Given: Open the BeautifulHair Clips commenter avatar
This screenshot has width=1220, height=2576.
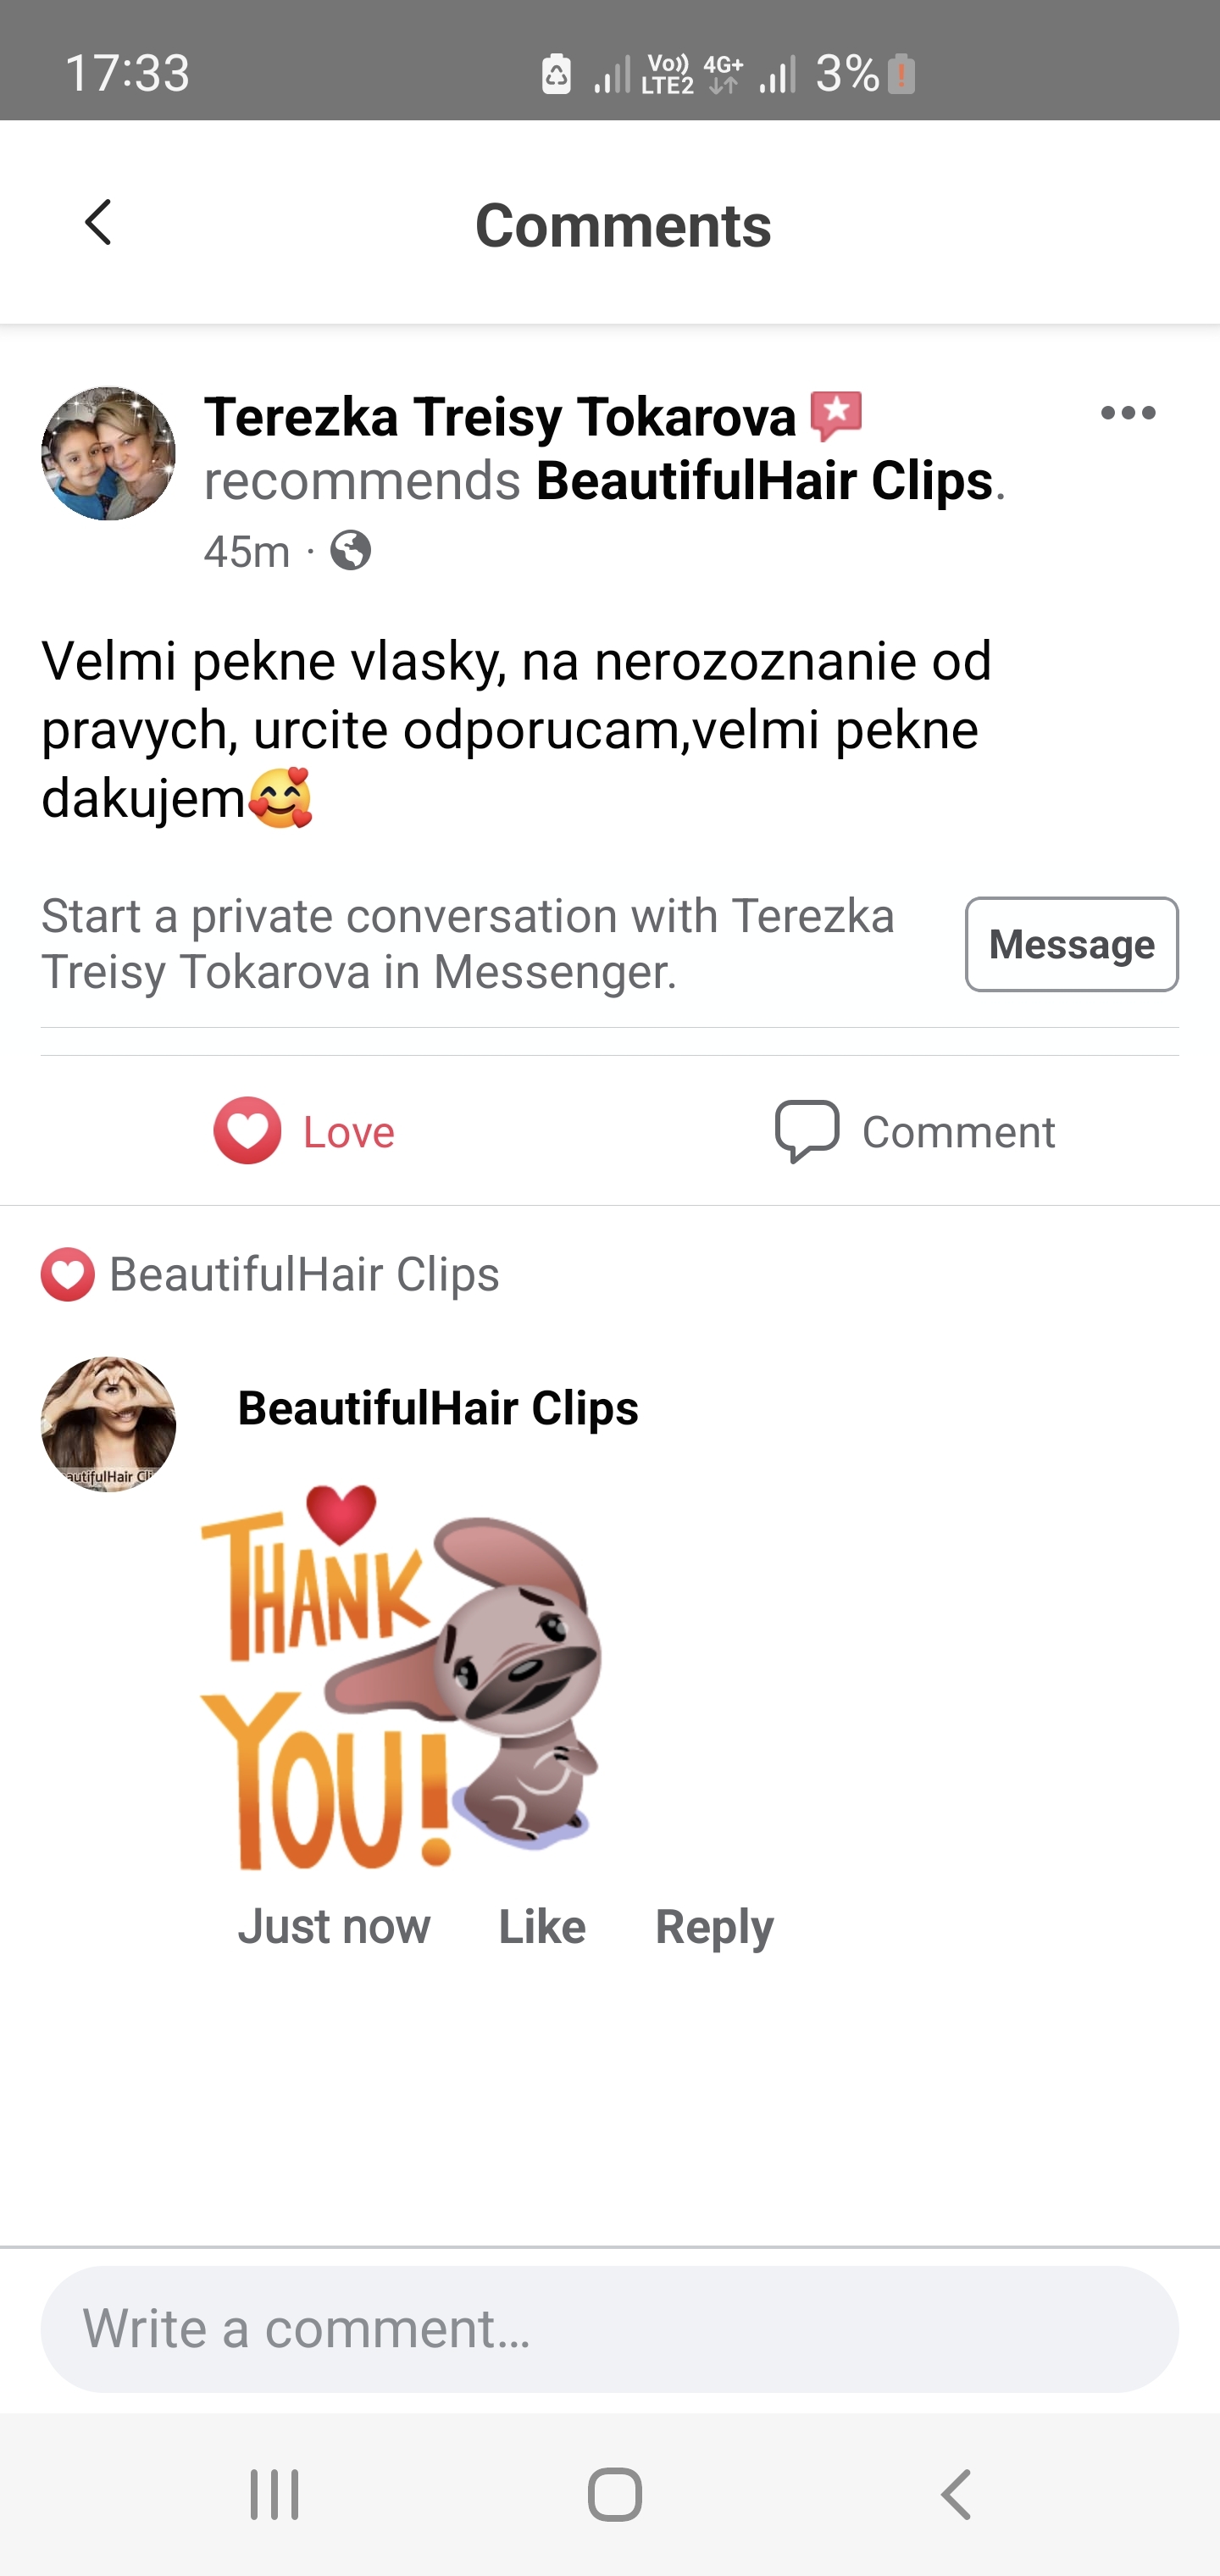Looking at the screenshot, I should [108, 1424].
